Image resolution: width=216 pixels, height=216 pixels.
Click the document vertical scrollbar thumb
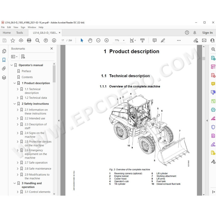click(204, 58)
